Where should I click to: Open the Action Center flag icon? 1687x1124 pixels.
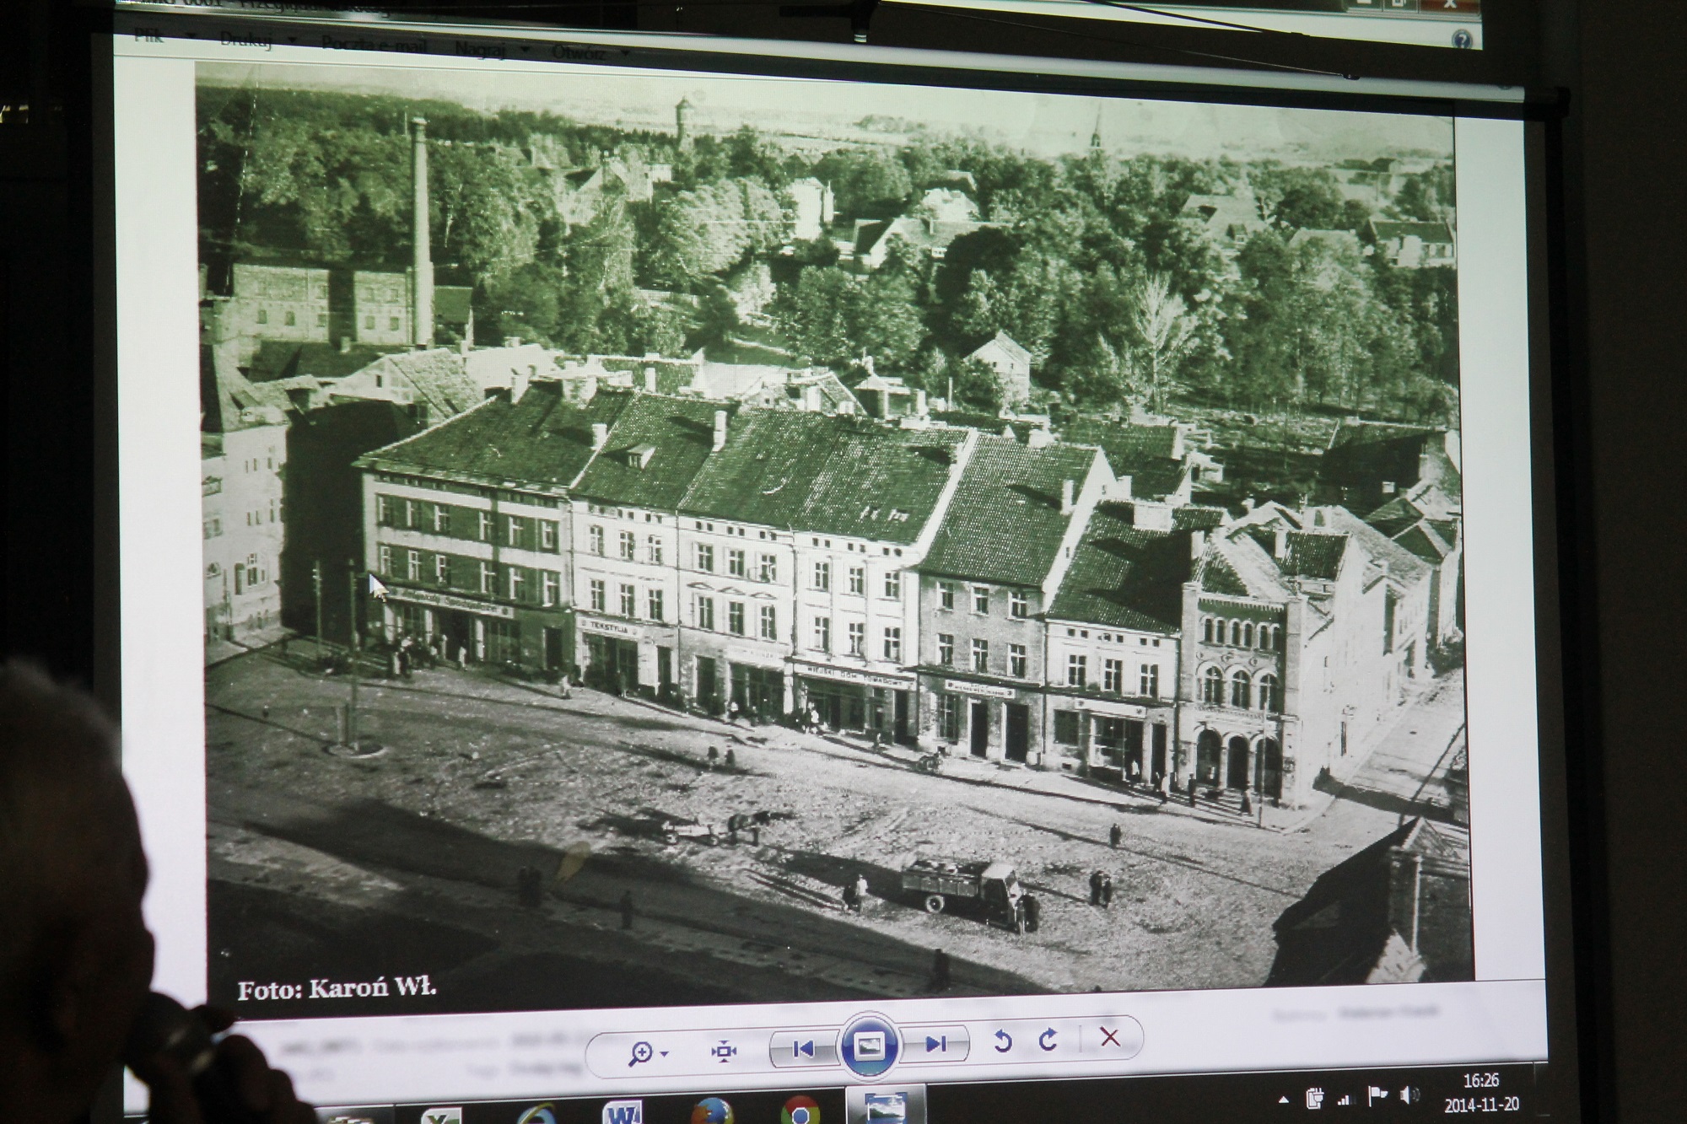point(1377,1096)
